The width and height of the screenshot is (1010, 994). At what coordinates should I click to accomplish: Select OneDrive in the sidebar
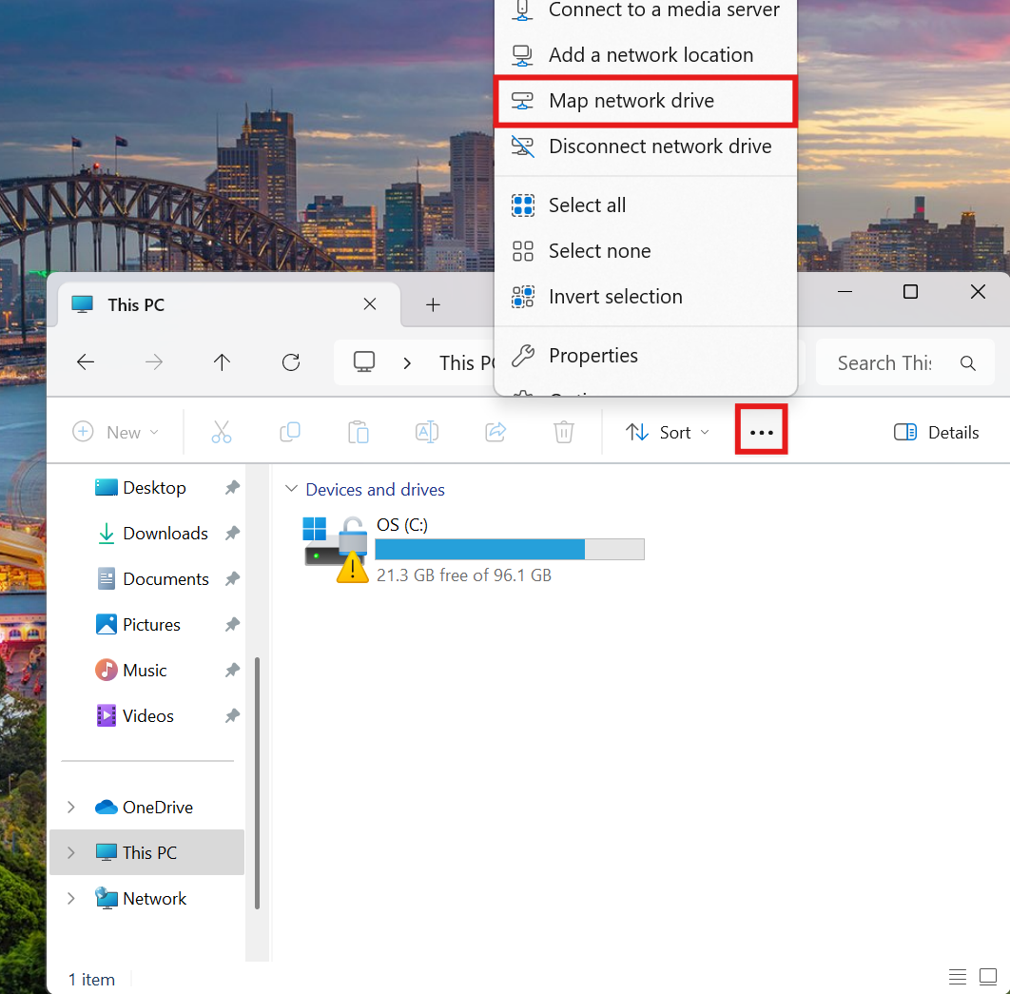pyautogui.click(x=146, y=808)
